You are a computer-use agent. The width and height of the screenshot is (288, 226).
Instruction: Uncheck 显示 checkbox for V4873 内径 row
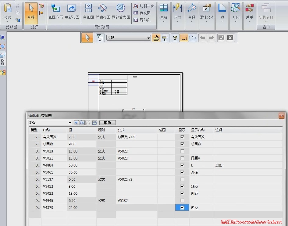182,208
